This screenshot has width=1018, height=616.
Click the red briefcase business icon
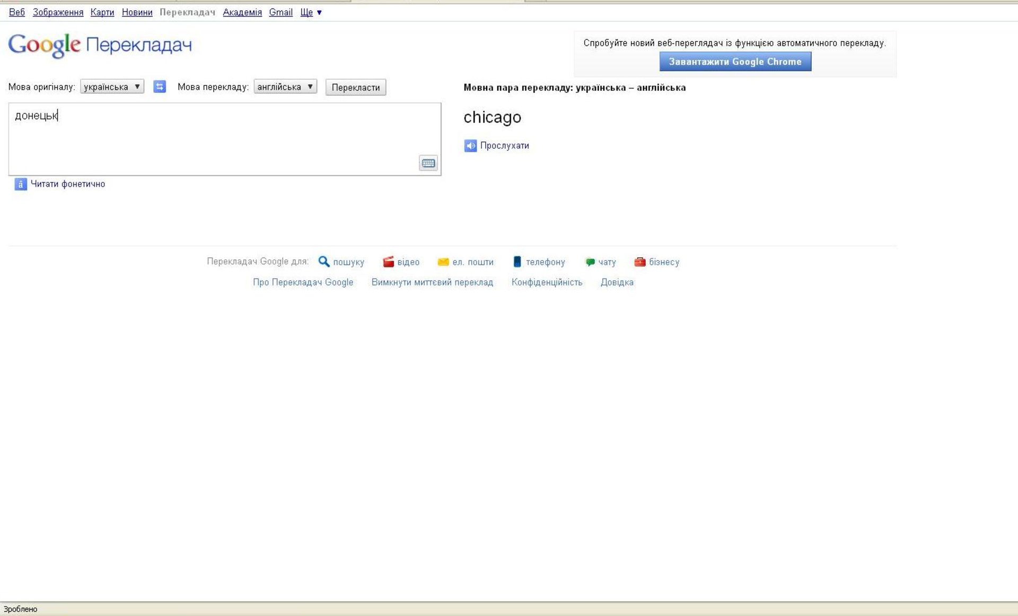pyautogui.click(x=640, y=262)
